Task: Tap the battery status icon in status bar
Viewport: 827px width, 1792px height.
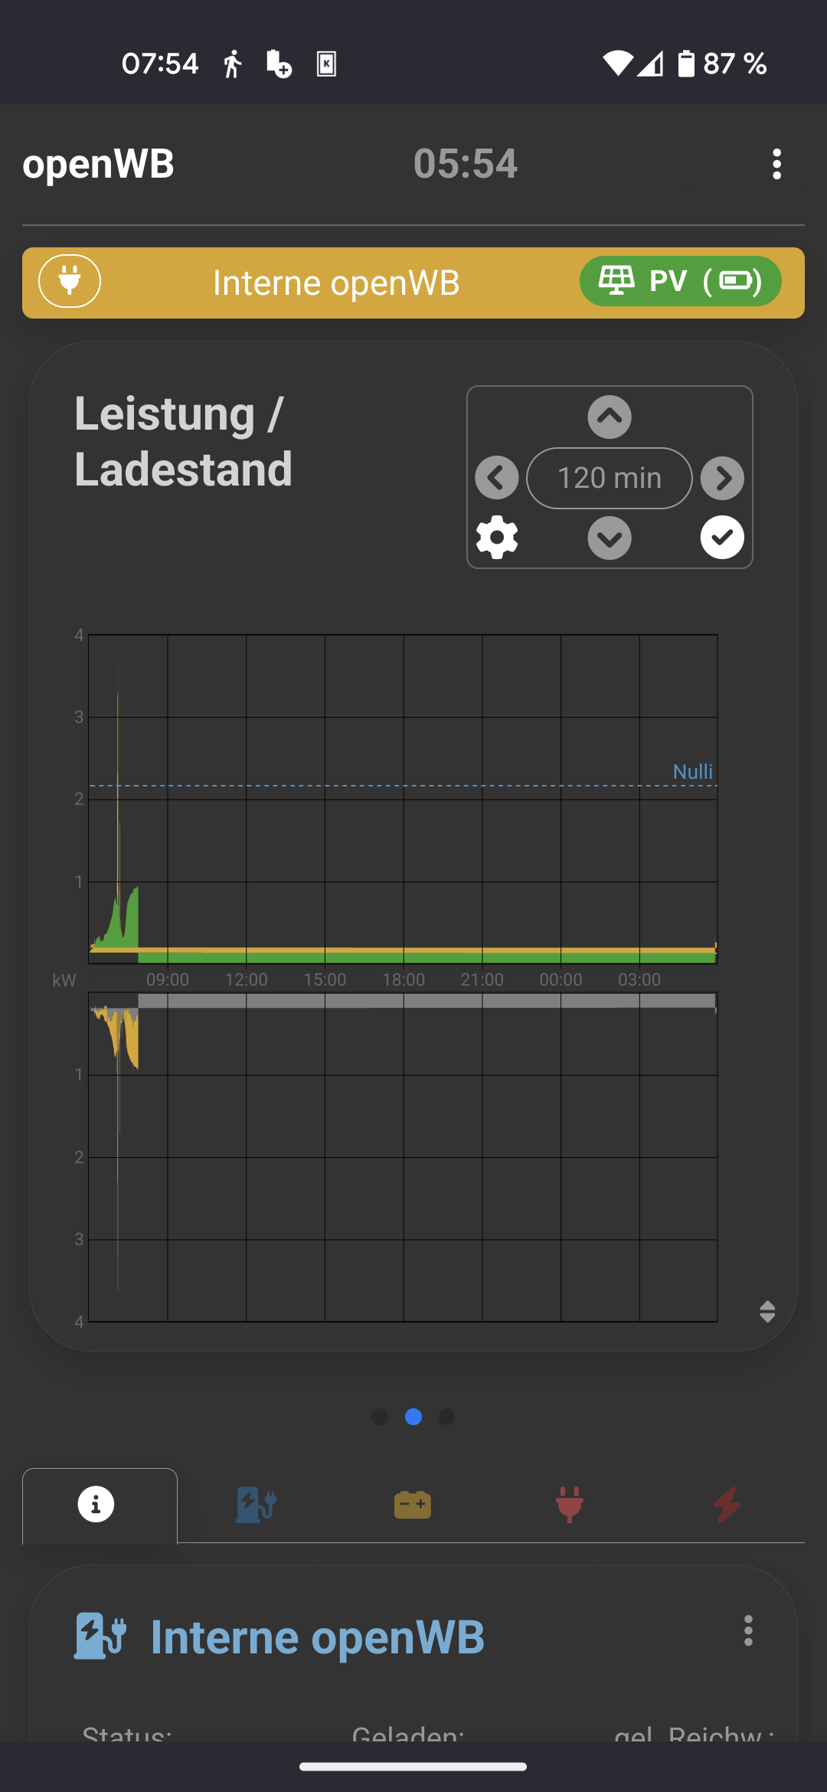Action: [686, 64]
